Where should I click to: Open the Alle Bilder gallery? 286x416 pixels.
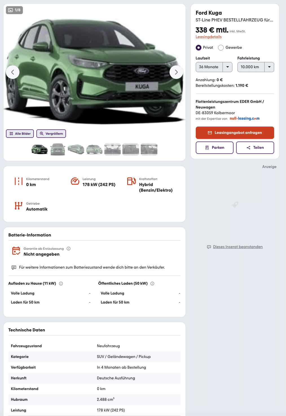coord(20,134)
